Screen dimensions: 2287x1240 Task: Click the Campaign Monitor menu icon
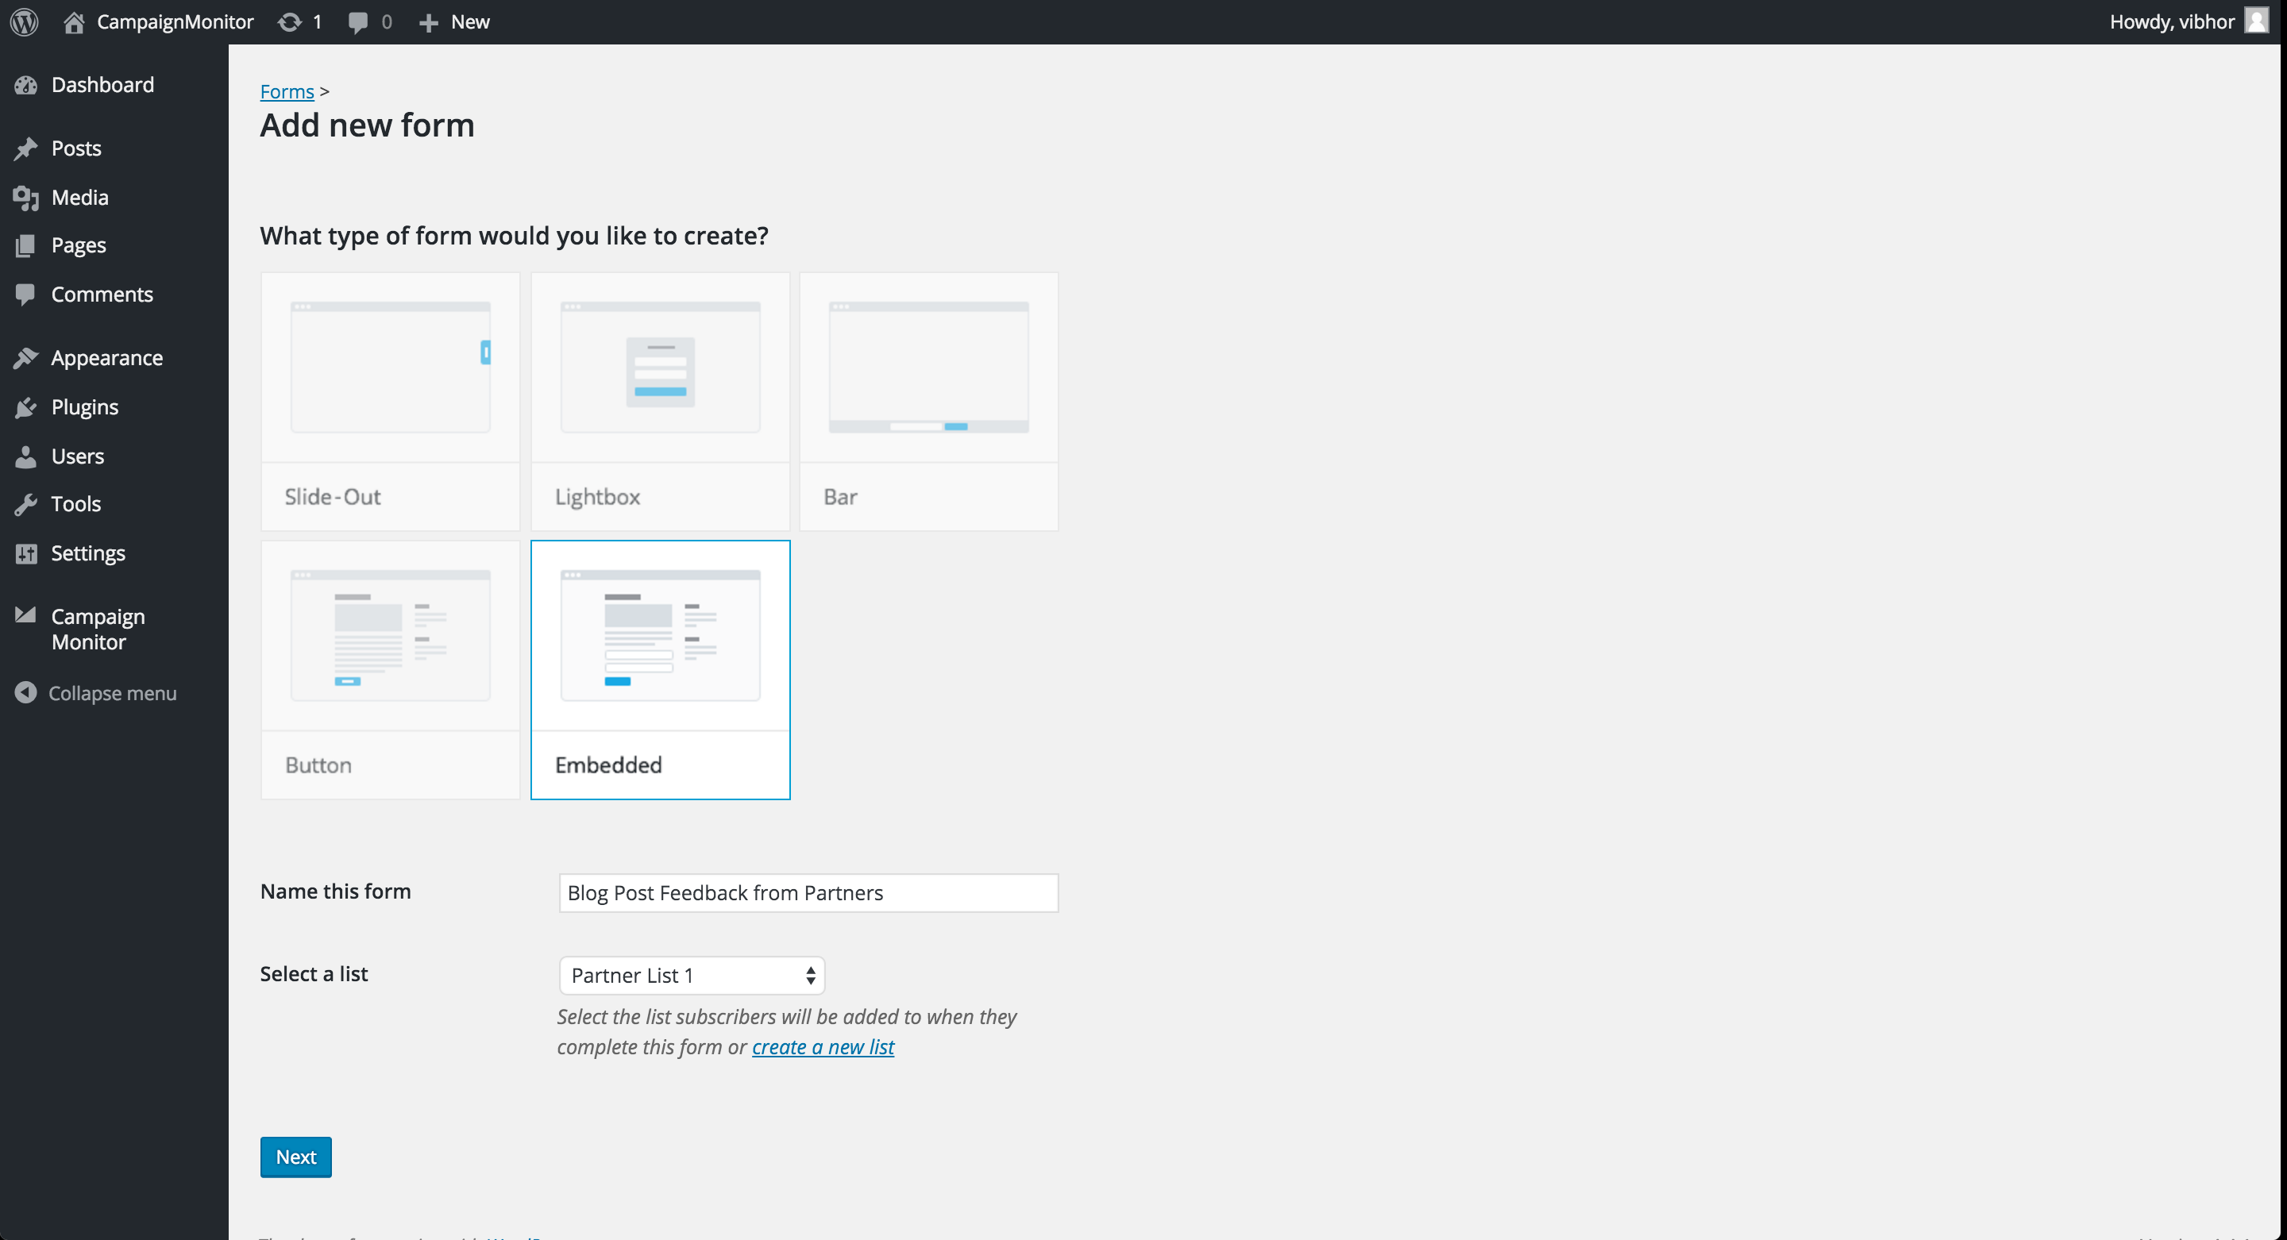click(26, 615)
